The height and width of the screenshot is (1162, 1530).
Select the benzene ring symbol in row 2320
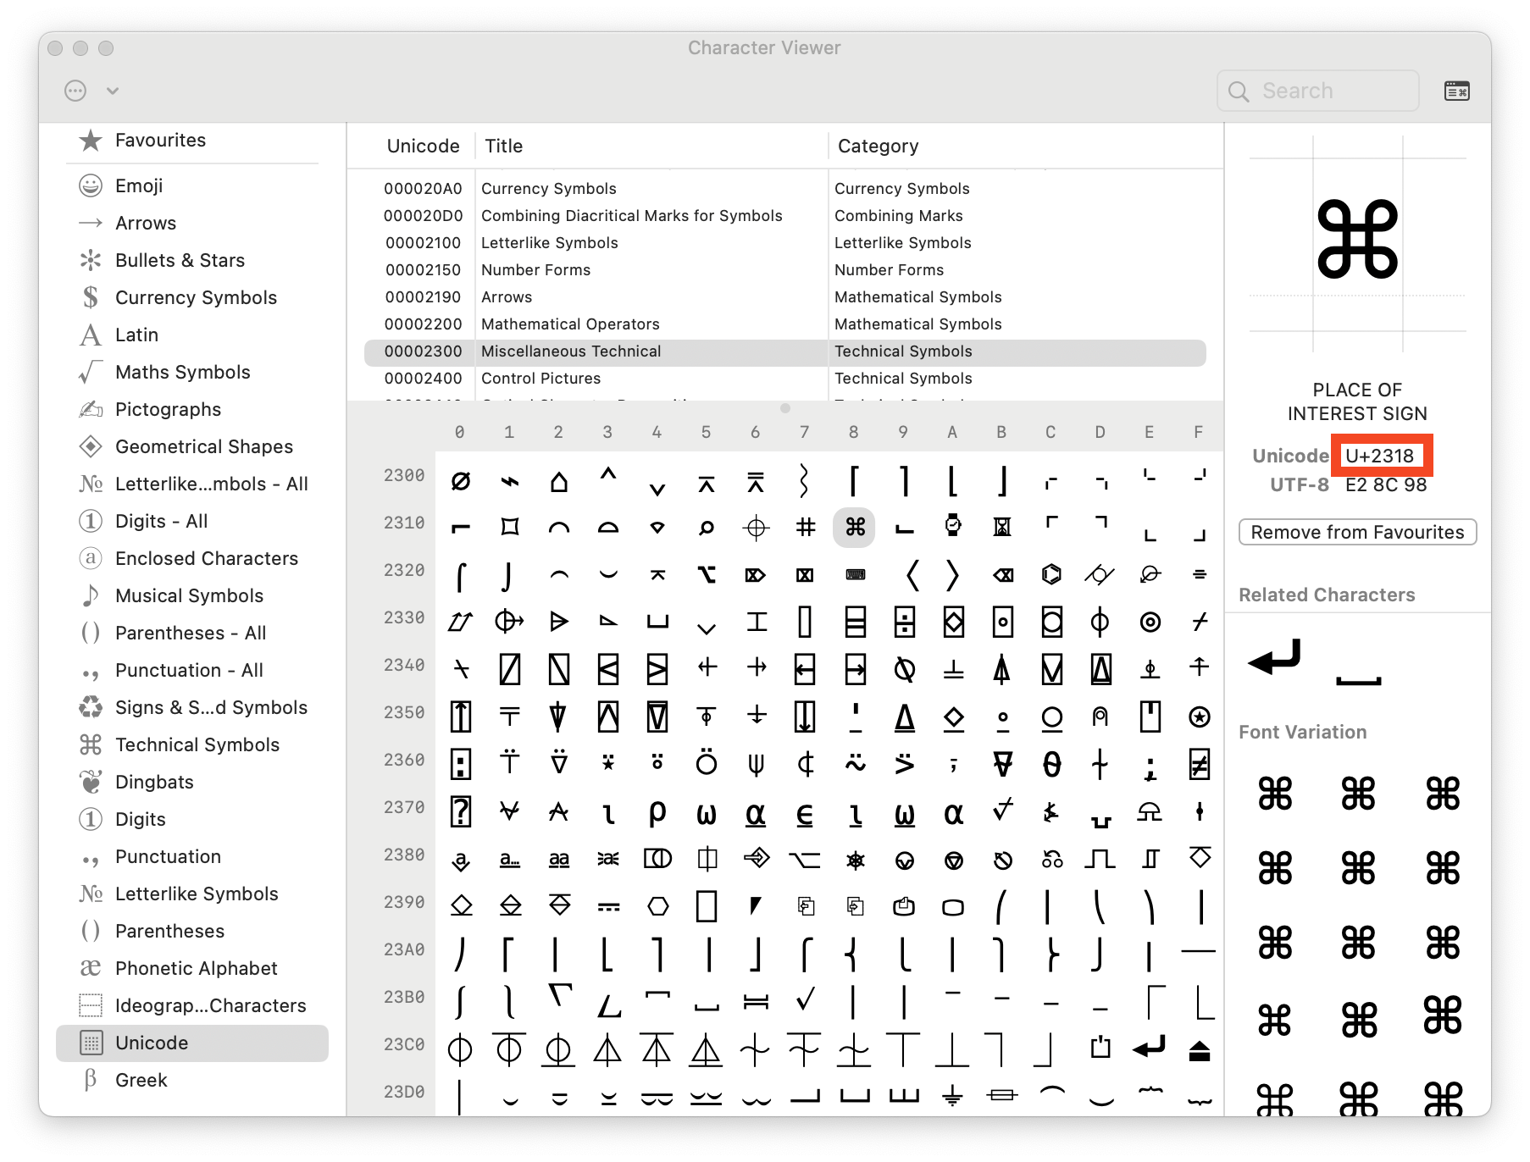point(1051,574)
